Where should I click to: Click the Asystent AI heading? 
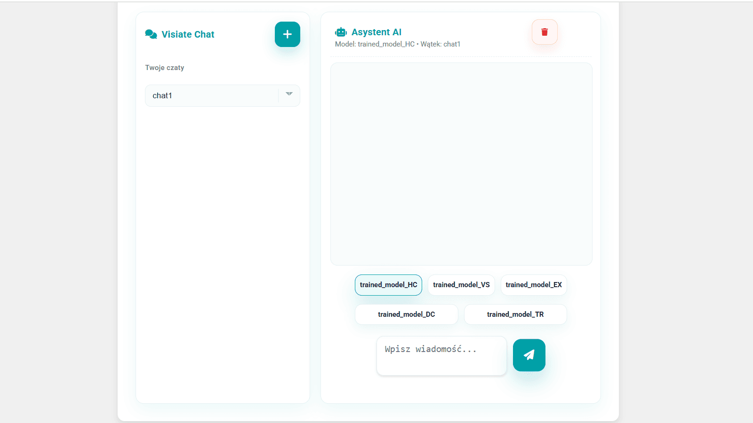click(376, 32)
